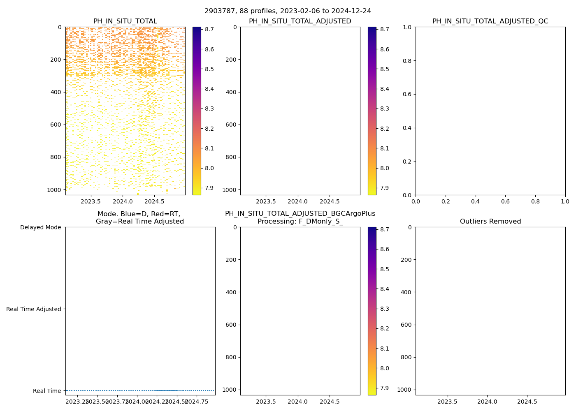Click the PH_IN_SITU_TOTAL_ADJUSTED_QC plot title
The height and width of the screenshot is (411, 576).
(490, 21)
